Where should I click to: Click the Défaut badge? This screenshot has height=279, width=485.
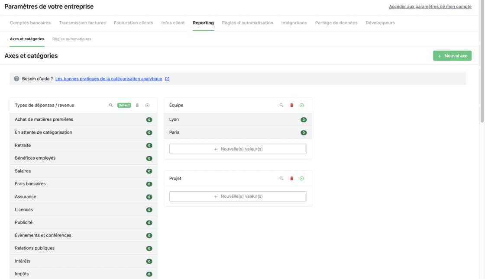(x=124, y=106)
